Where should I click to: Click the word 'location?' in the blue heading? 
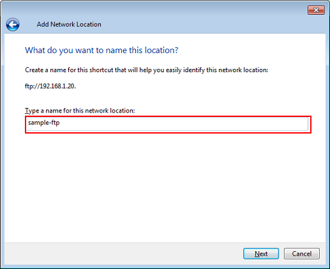point(161,50)
